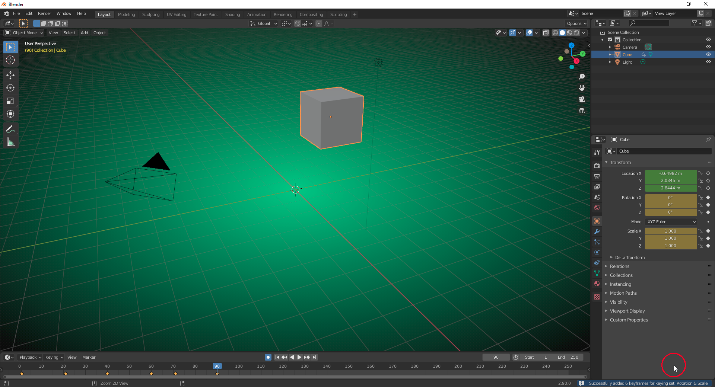The height and width of the screenshot is (387, 715).
Task: Activate the Rotate tool
Action: pyautogui.click(x=10, y=88)
